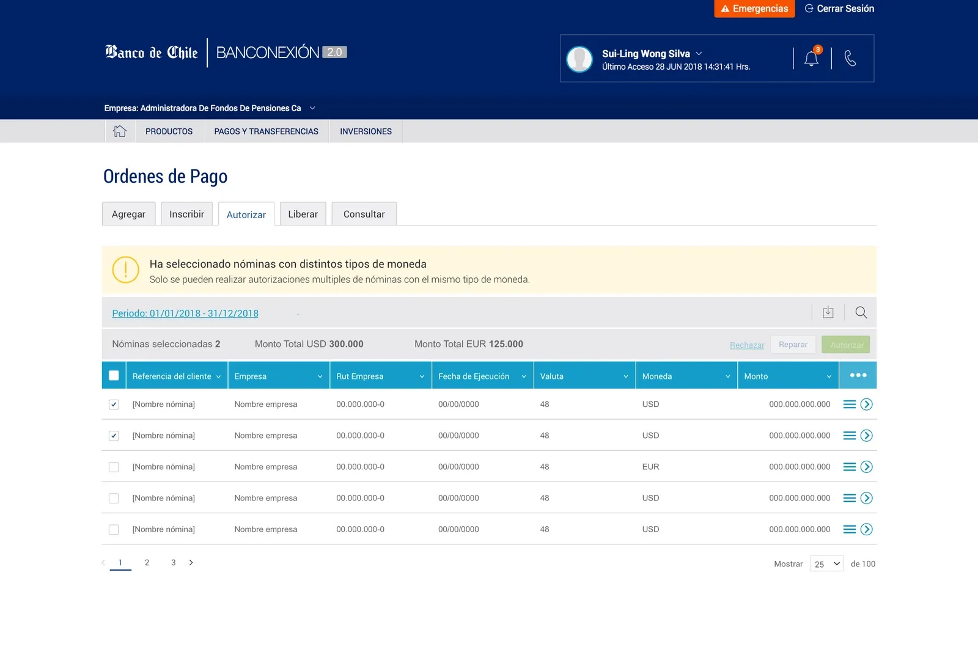Open table options three-dots icon

858,375
